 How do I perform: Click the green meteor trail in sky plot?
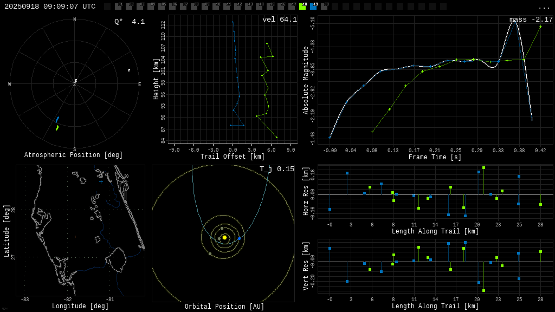click(57, 128)
